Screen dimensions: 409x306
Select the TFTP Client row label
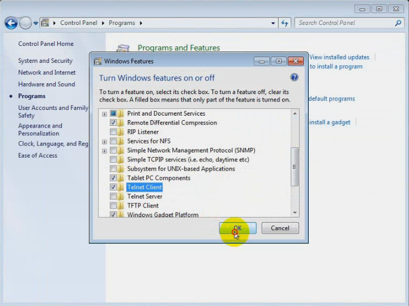(143, 206)
